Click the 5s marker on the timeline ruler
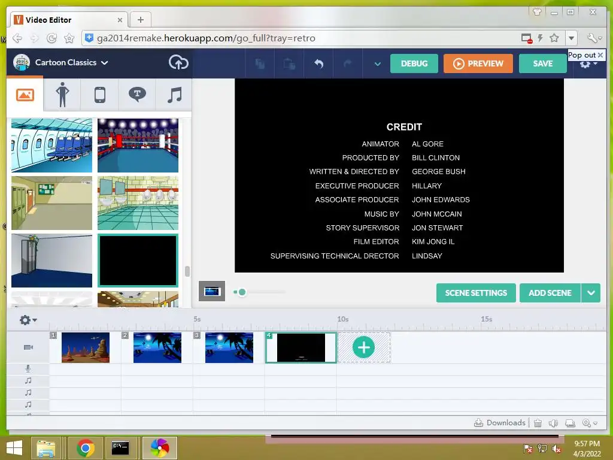 [x=197, y=319]
